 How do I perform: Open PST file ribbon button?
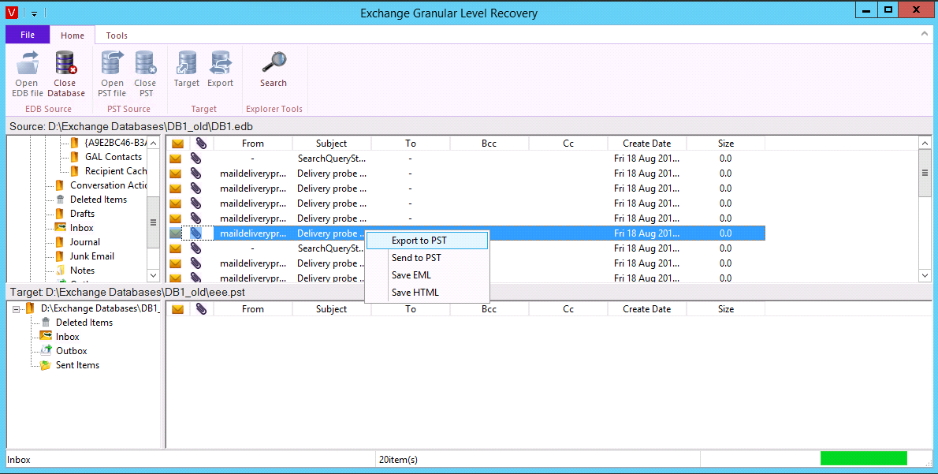point(112,74)
